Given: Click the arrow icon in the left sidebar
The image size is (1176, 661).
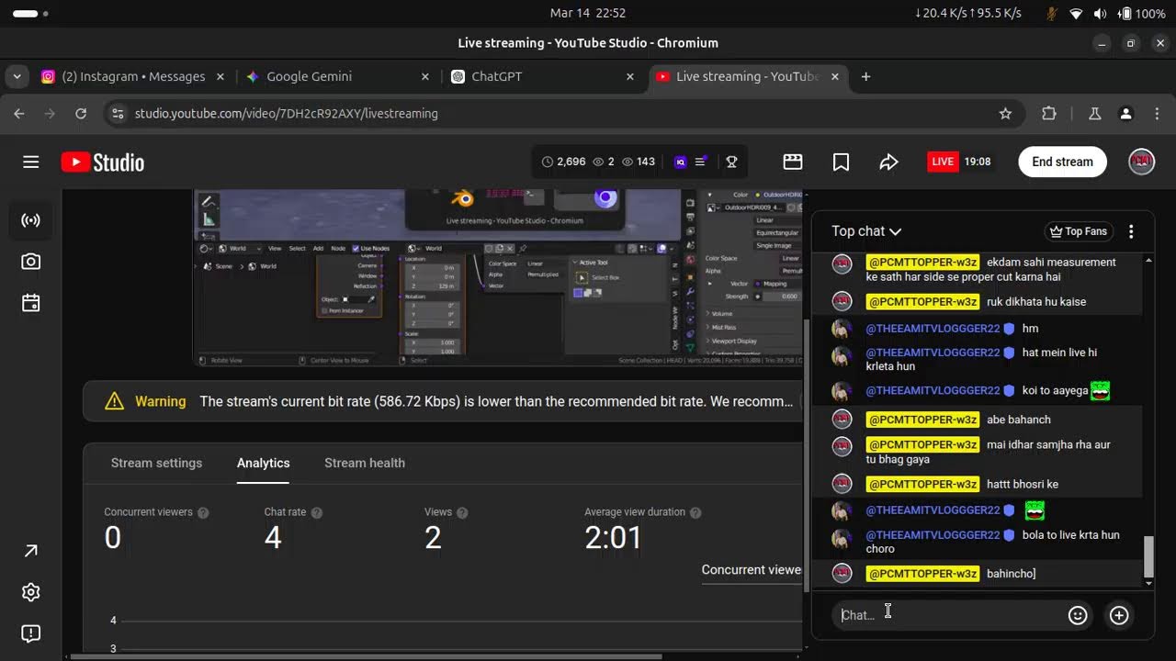Looking at the screenshot, I should 30,551.
